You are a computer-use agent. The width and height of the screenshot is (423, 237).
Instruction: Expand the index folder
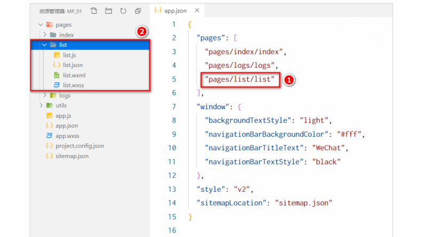pyautogui.click(x=45, y=35)
